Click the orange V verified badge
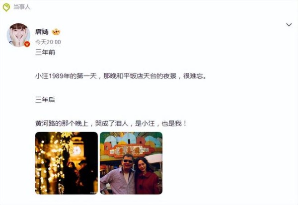 (x=27, y=44)
